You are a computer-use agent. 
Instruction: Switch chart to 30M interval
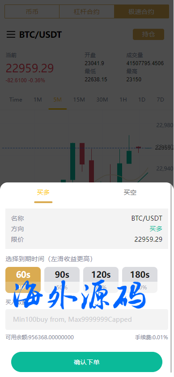(102, 100)
